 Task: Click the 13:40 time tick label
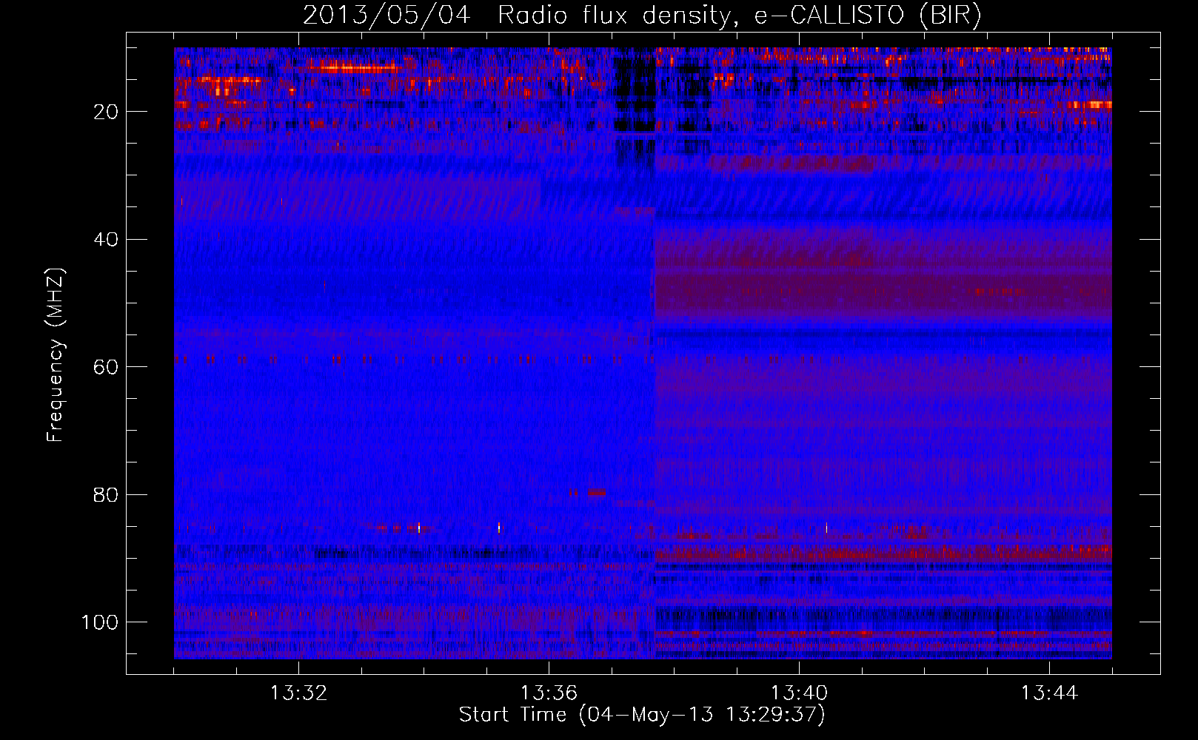coord(799,693)
